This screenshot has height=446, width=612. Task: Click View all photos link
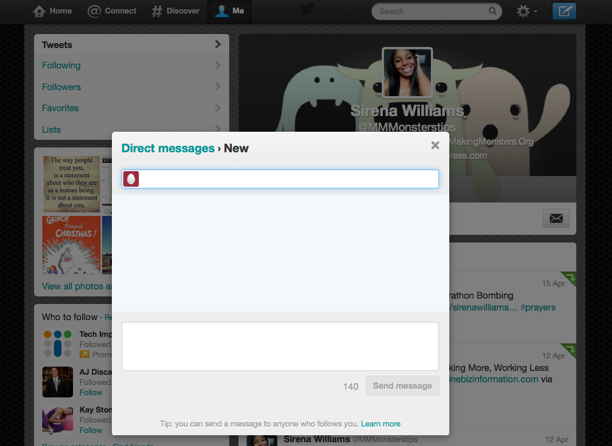pyautogui.click(x=77, y=286)
